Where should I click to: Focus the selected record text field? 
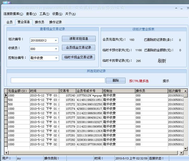tap(58, 80)
